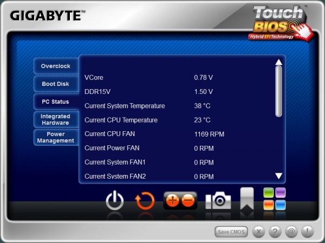The height and width of the screenshot is (243, 325).
Task: Open help with the question mark button
Action: (x=275, y=232)
